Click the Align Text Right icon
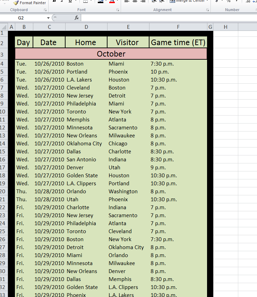The height and width of the screenshot is (297, 257). click(143, 1)
